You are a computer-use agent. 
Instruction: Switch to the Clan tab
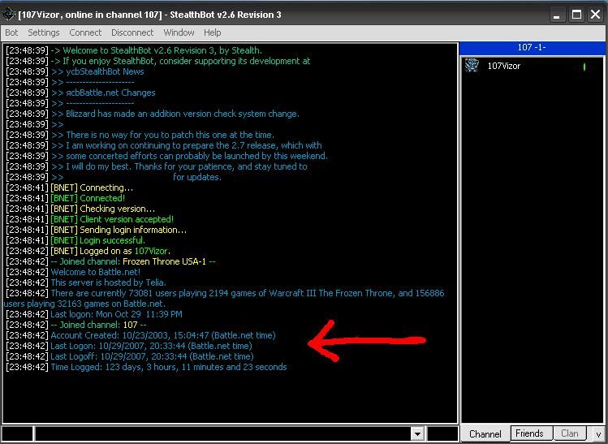(569, 433)
